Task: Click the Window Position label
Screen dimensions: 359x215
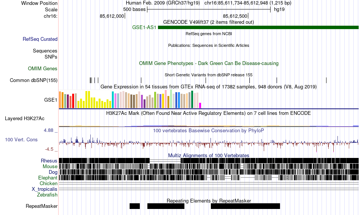Action: (39, 3)
